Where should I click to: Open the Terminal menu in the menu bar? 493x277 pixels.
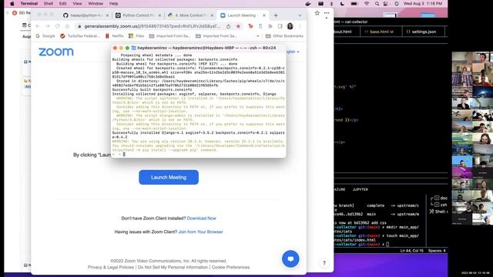point(29,4)
